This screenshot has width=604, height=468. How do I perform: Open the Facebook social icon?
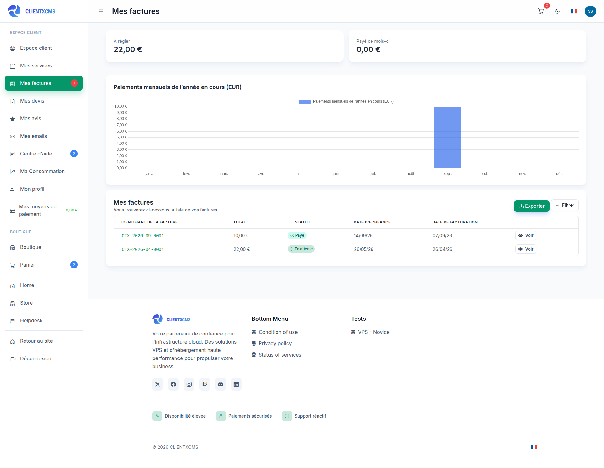173,384
